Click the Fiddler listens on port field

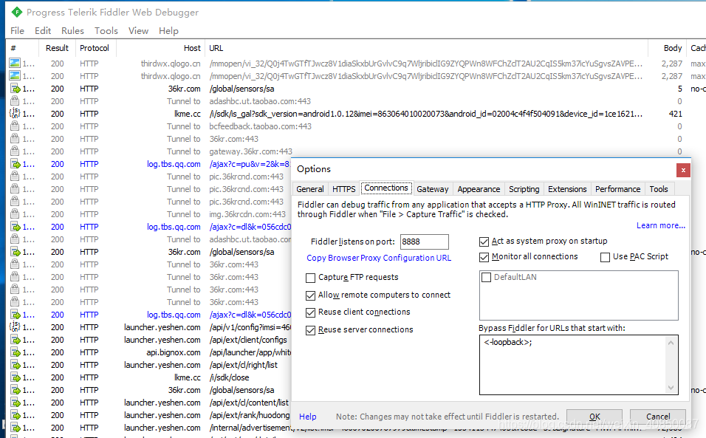pos(424,242)
